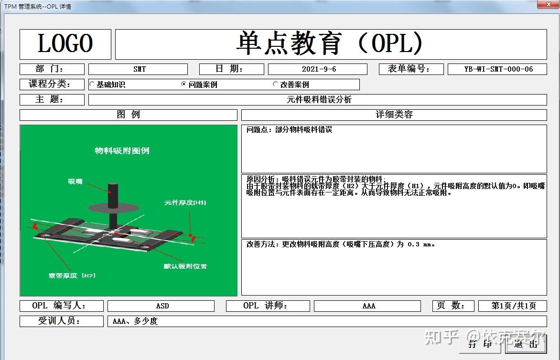The width and height of the screenshot is (560, 360).
Task: Select the 问题案例 radio button
Action: 183,84
